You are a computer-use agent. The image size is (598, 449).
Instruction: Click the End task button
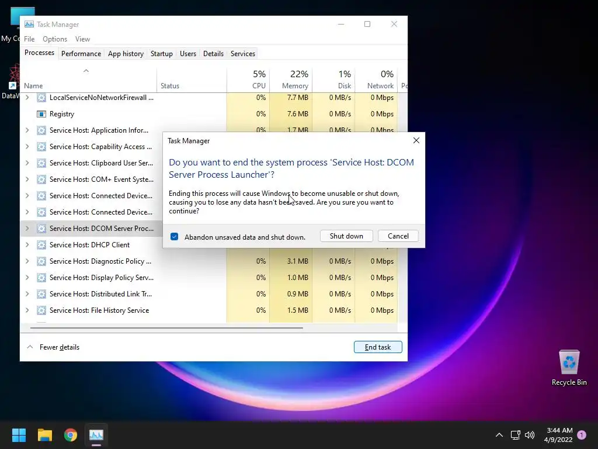point(378,347)
